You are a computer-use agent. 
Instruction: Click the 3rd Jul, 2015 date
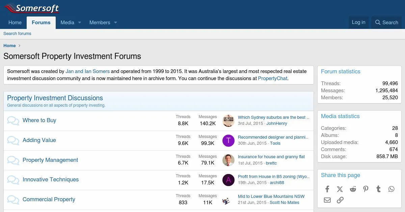[250, 123]
